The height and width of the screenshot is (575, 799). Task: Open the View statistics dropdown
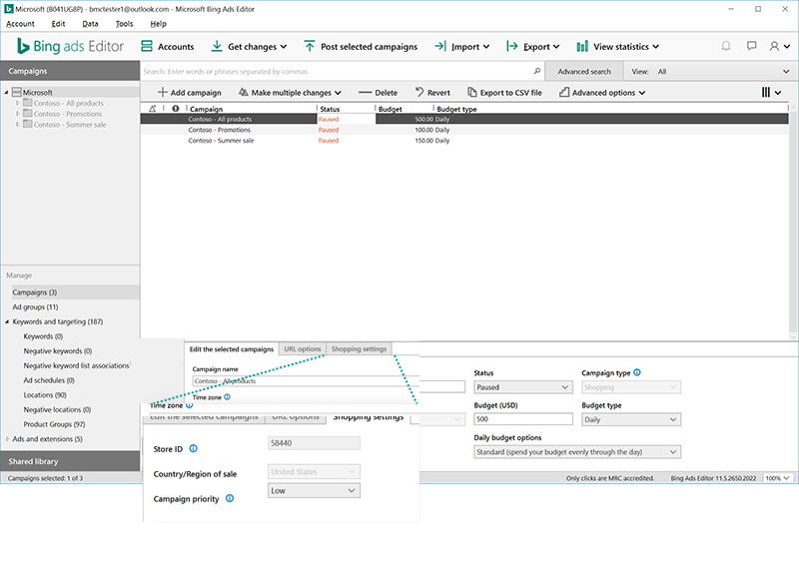point(617,46)
